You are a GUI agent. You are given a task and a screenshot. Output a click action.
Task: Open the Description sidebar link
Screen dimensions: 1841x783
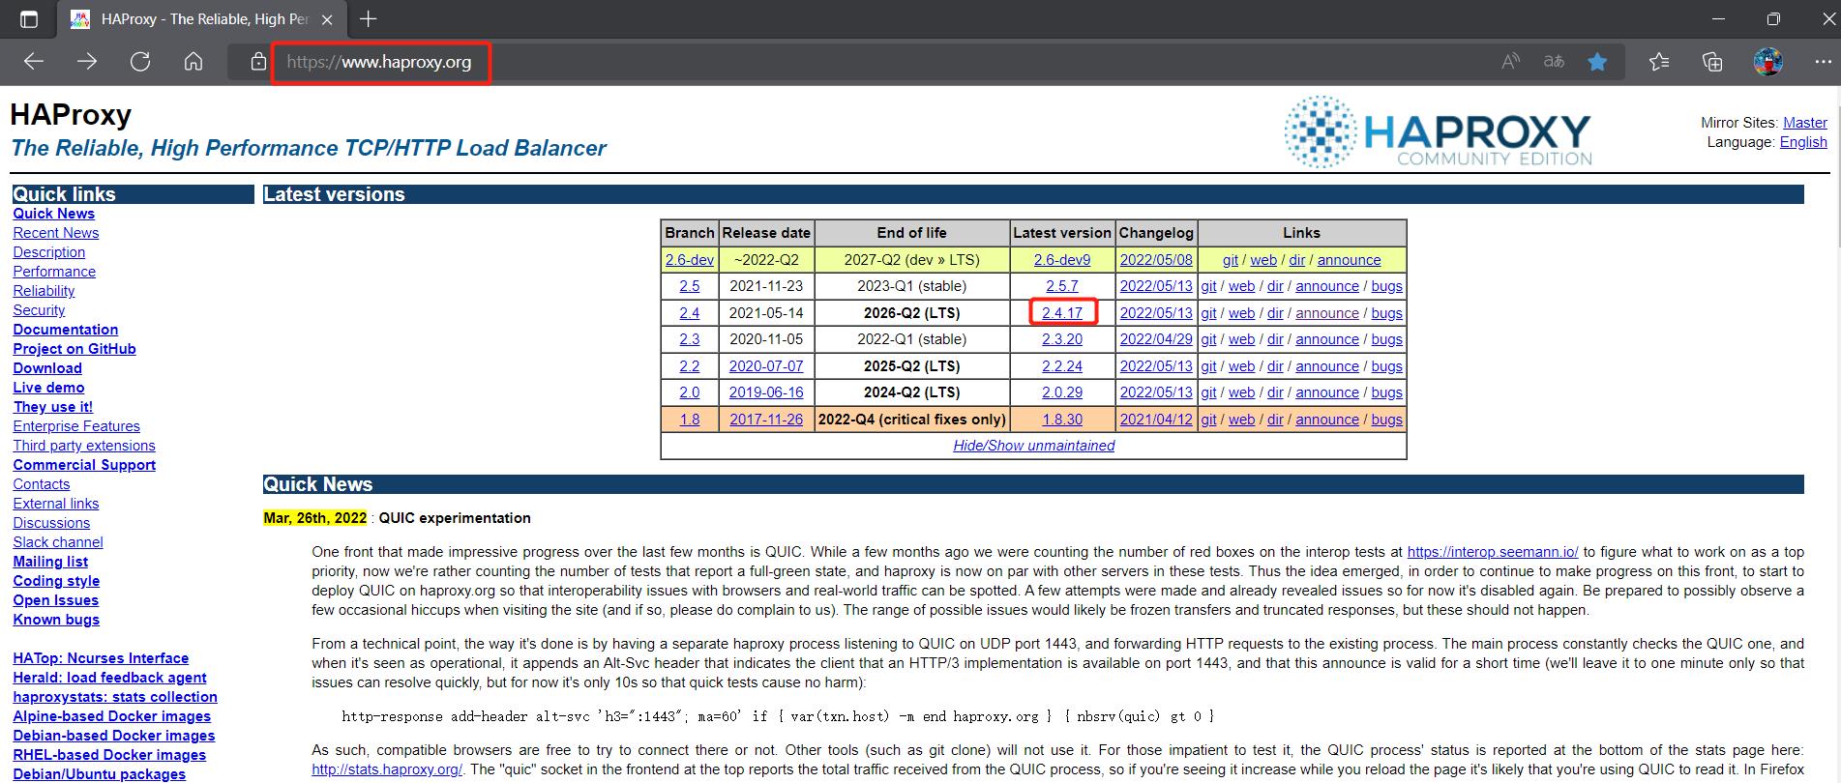coord(49,252)
